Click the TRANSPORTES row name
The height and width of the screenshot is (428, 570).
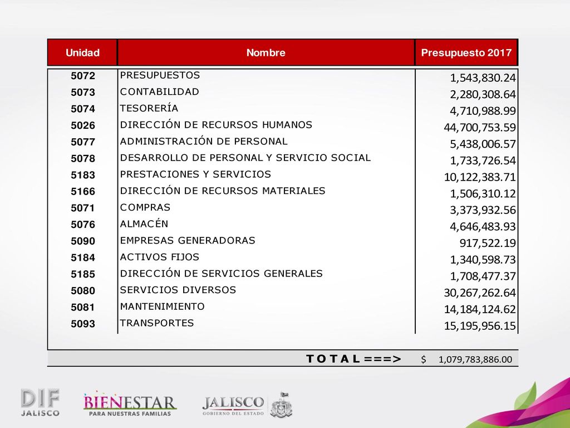tap(156, 323)
